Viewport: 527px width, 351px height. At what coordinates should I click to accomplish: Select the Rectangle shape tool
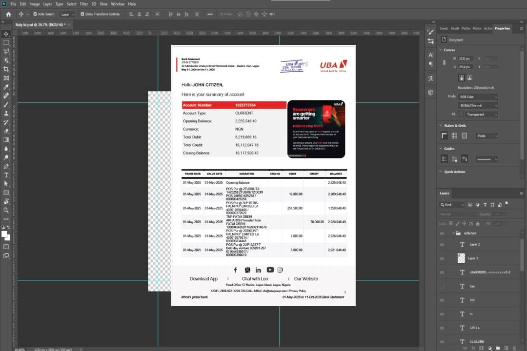click(x=6, y=193)
